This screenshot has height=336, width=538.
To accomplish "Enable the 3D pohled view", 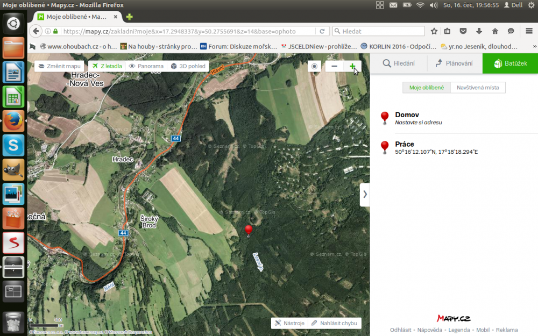I will [188, 66].
